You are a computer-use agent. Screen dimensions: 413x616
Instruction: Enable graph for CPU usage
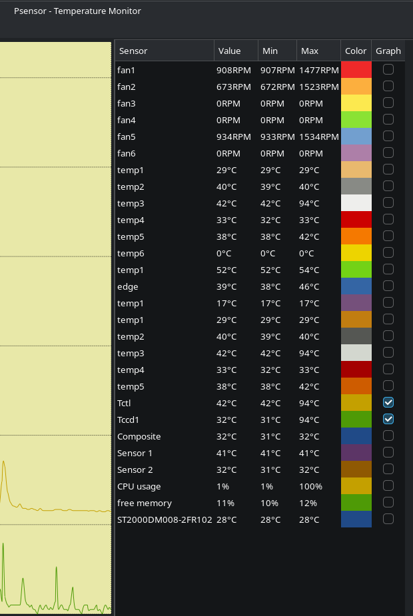tap(388, 485)
